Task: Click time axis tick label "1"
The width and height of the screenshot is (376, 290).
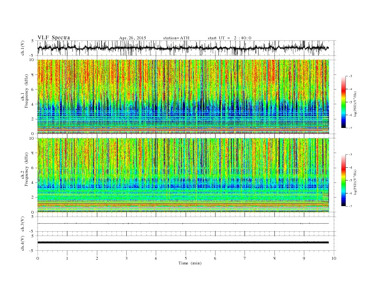Action: [67, 258]
